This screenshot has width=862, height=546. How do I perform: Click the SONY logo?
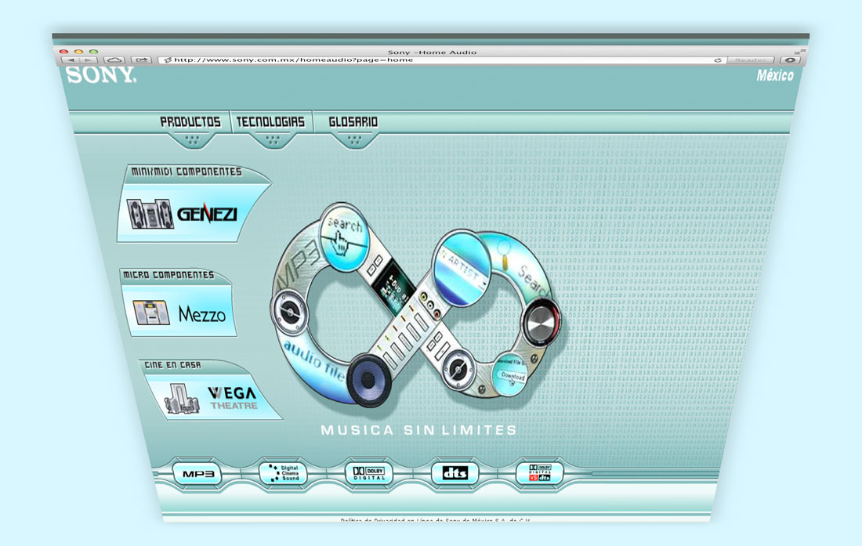coord(100,75)
